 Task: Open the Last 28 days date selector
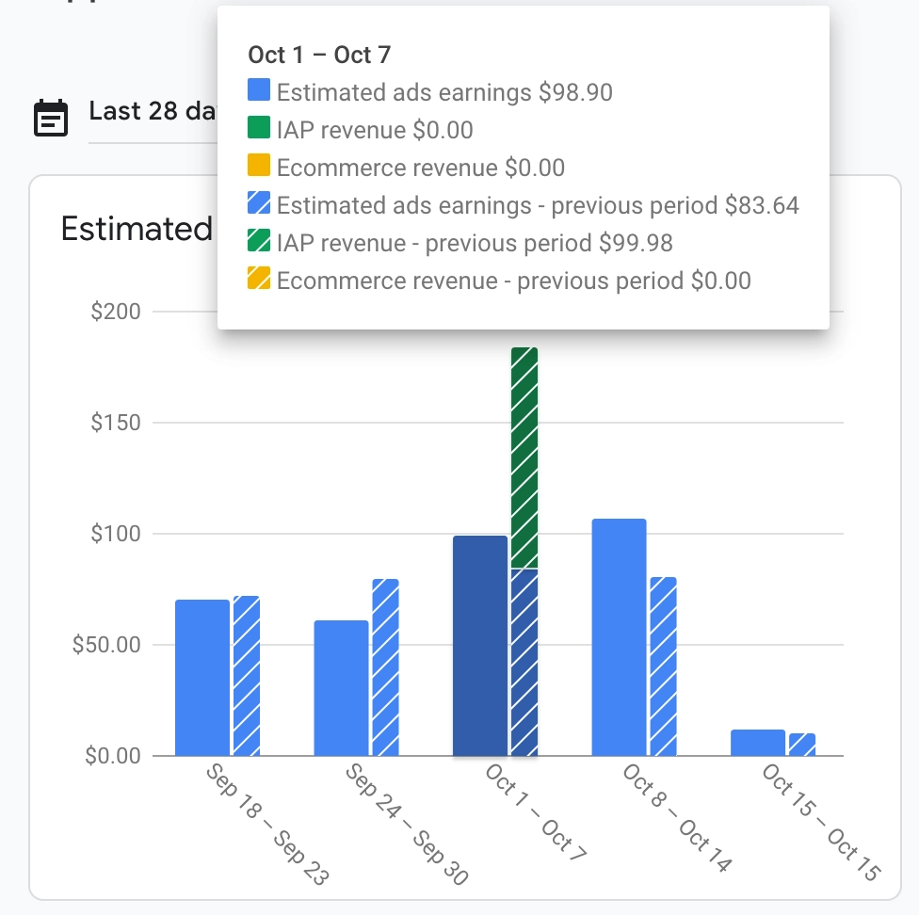pos(151,112)
